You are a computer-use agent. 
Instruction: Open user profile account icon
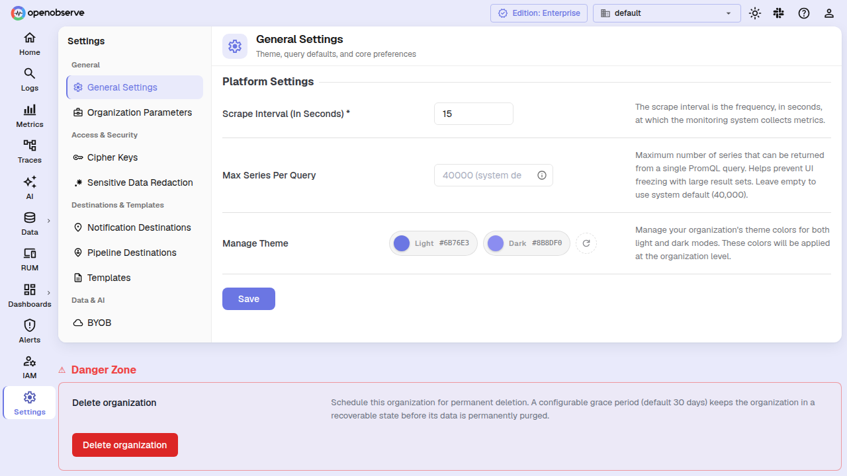tap(829, 13)
